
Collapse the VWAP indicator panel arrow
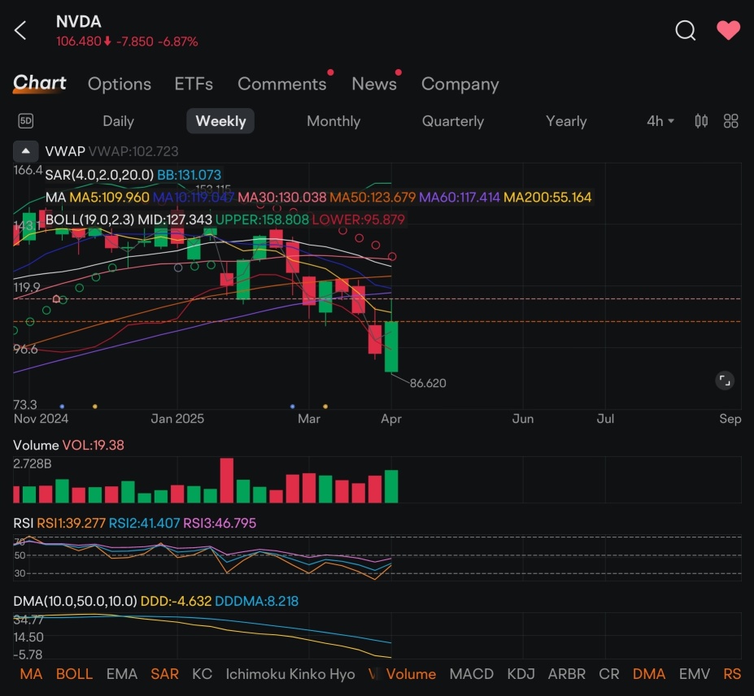pos(25,151)
